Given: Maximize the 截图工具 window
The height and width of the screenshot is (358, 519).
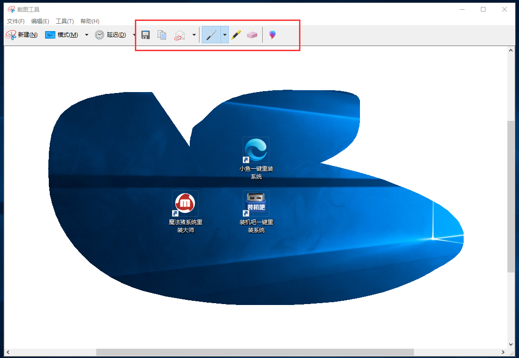Looking at the screenshot, I should 483,9.
